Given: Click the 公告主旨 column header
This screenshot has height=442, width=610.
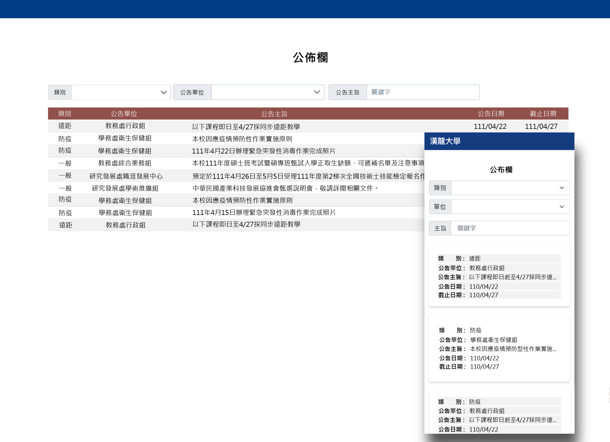Looking at the screenshot, I should coord(274,114).
